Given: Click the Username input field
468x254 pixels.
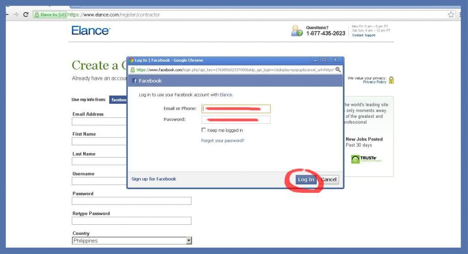Looking at the screenshot, I should pyautogui.click(x=99, y=181).
